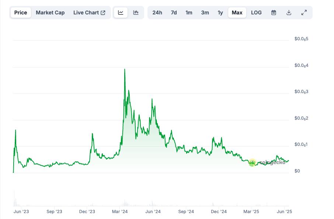The image size is (334, 219).
Task: Download the chart data
Action: click(x=289, y=13)
